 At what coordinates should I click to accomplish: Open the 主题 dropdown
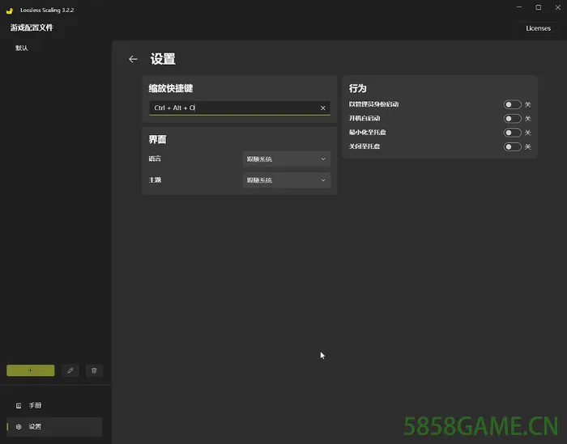pos(287,180)
